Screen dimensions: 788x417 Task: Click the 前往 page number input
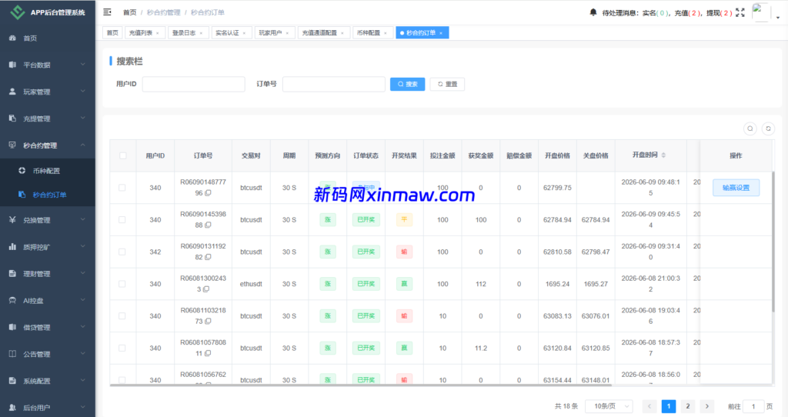point(753,406)
